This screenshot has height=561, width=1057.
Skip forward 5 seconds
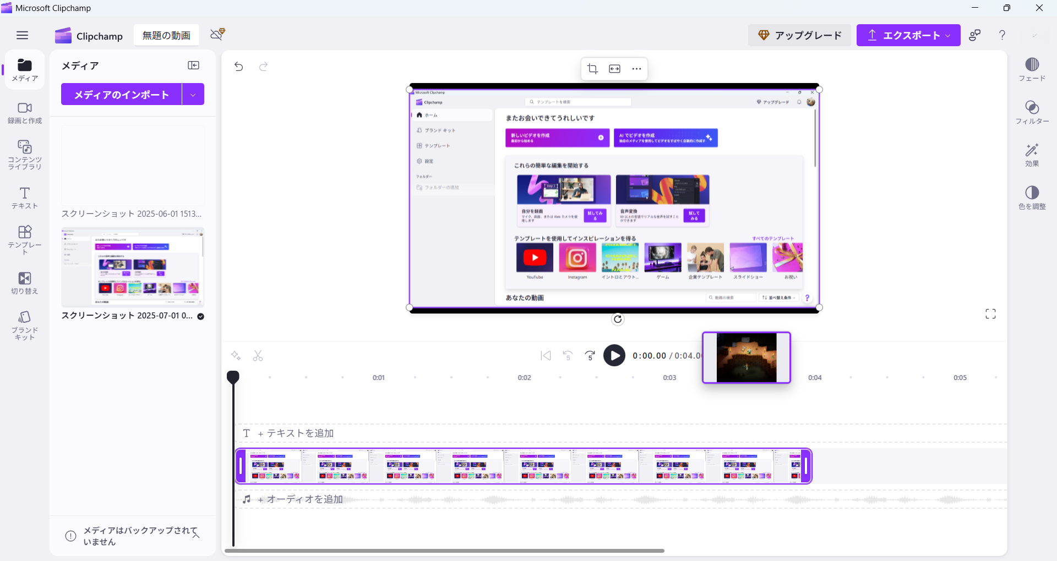[x=590, y=355]
